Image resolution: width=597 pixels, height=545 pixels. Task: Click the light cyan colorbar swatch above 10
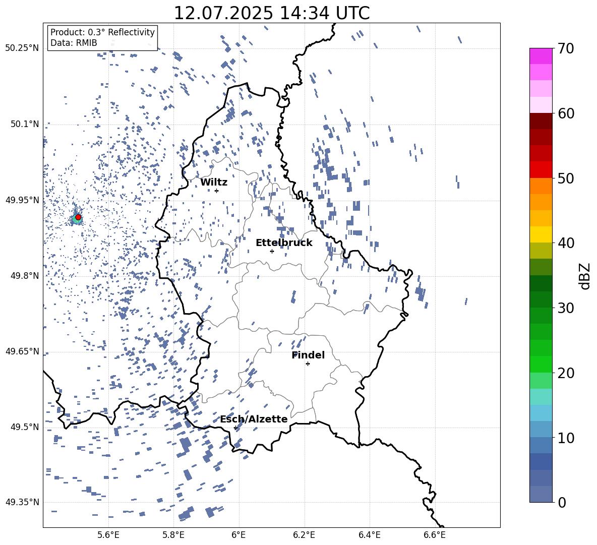[x=541, y=413]
